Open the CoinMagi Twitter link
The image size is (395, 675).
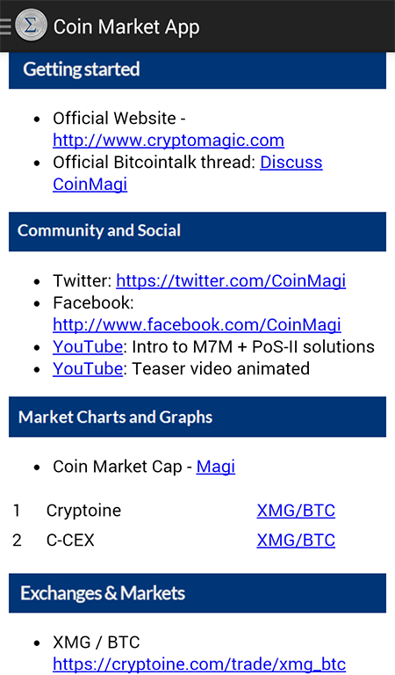point(231,280)
